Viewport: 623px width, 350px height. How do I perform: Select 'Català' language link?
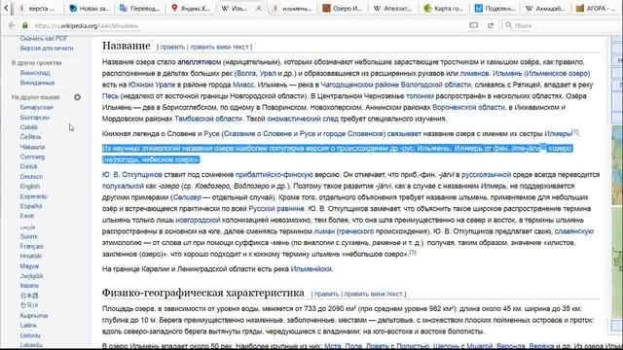[x=28, y=127]
